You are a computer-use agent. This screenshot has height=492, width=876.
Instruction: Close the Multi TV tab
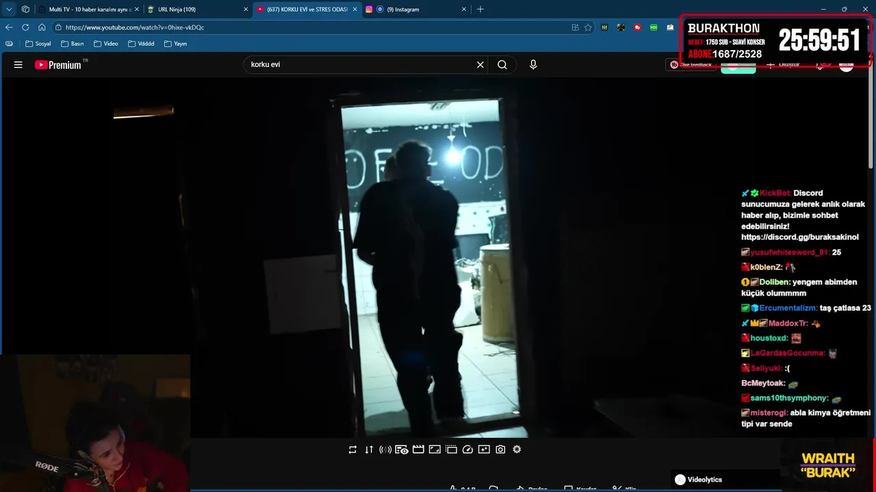click(x=136, y=10)
